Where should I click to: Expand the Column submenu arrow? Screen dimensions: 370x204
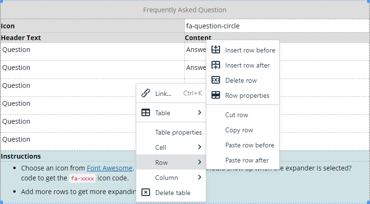(x=200, y=178)
